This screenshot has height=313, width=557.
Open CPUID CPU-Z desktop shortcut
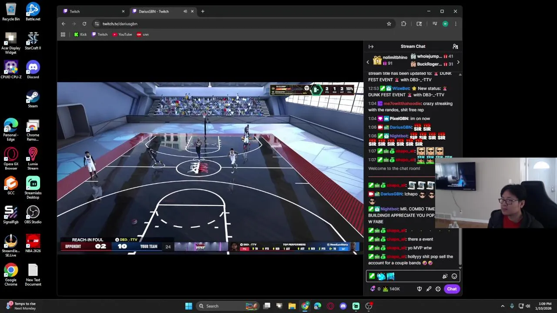point(11,70)
